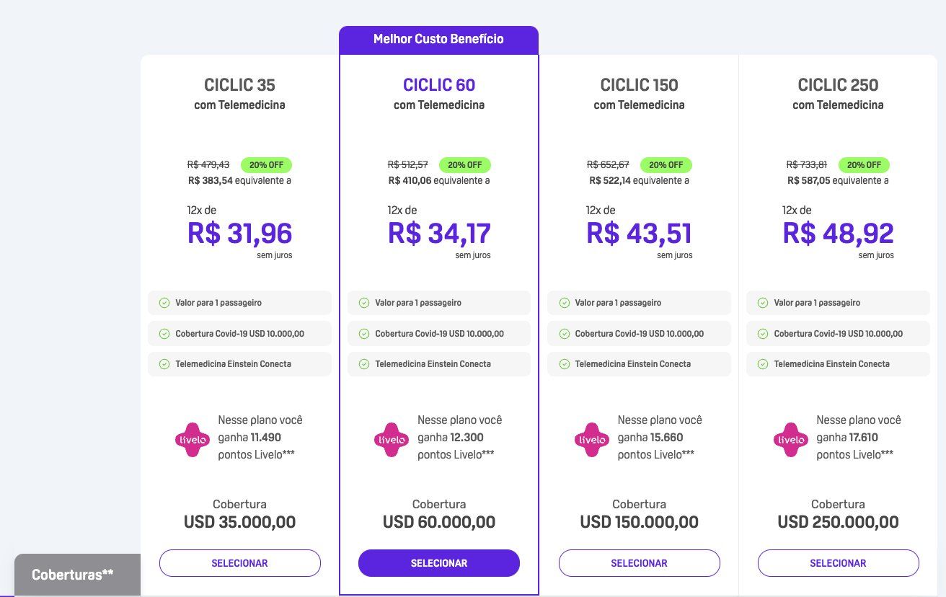Click the Livelo logo in CICLIC 150 plan
Image resolution: width=946 pixels, height=597 pixels.
pos(592,439)
